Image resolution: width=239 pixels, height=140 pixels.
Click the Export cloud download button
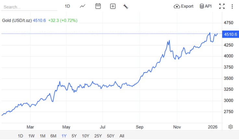(183, 6)
